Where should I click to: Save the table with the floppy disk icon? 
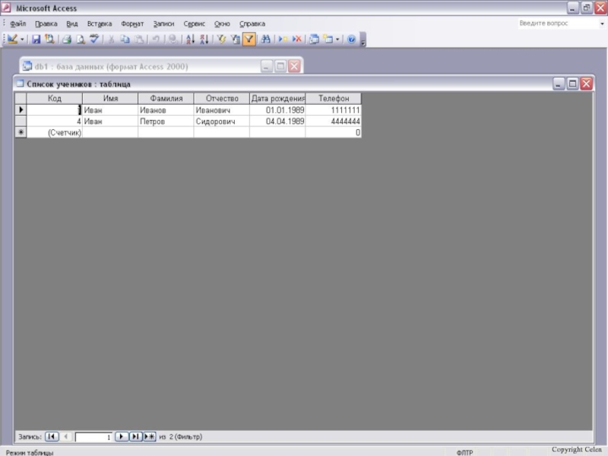pos(36,40)
